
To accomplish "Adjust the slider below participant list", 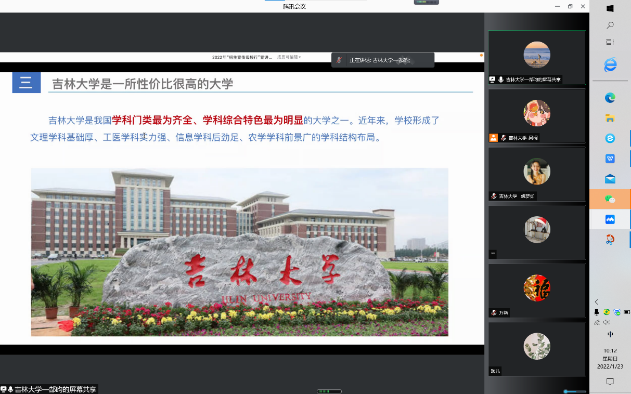I will pos(574,391).
